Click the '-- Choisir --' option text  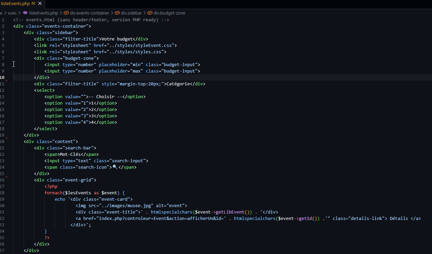pos(105,97)
